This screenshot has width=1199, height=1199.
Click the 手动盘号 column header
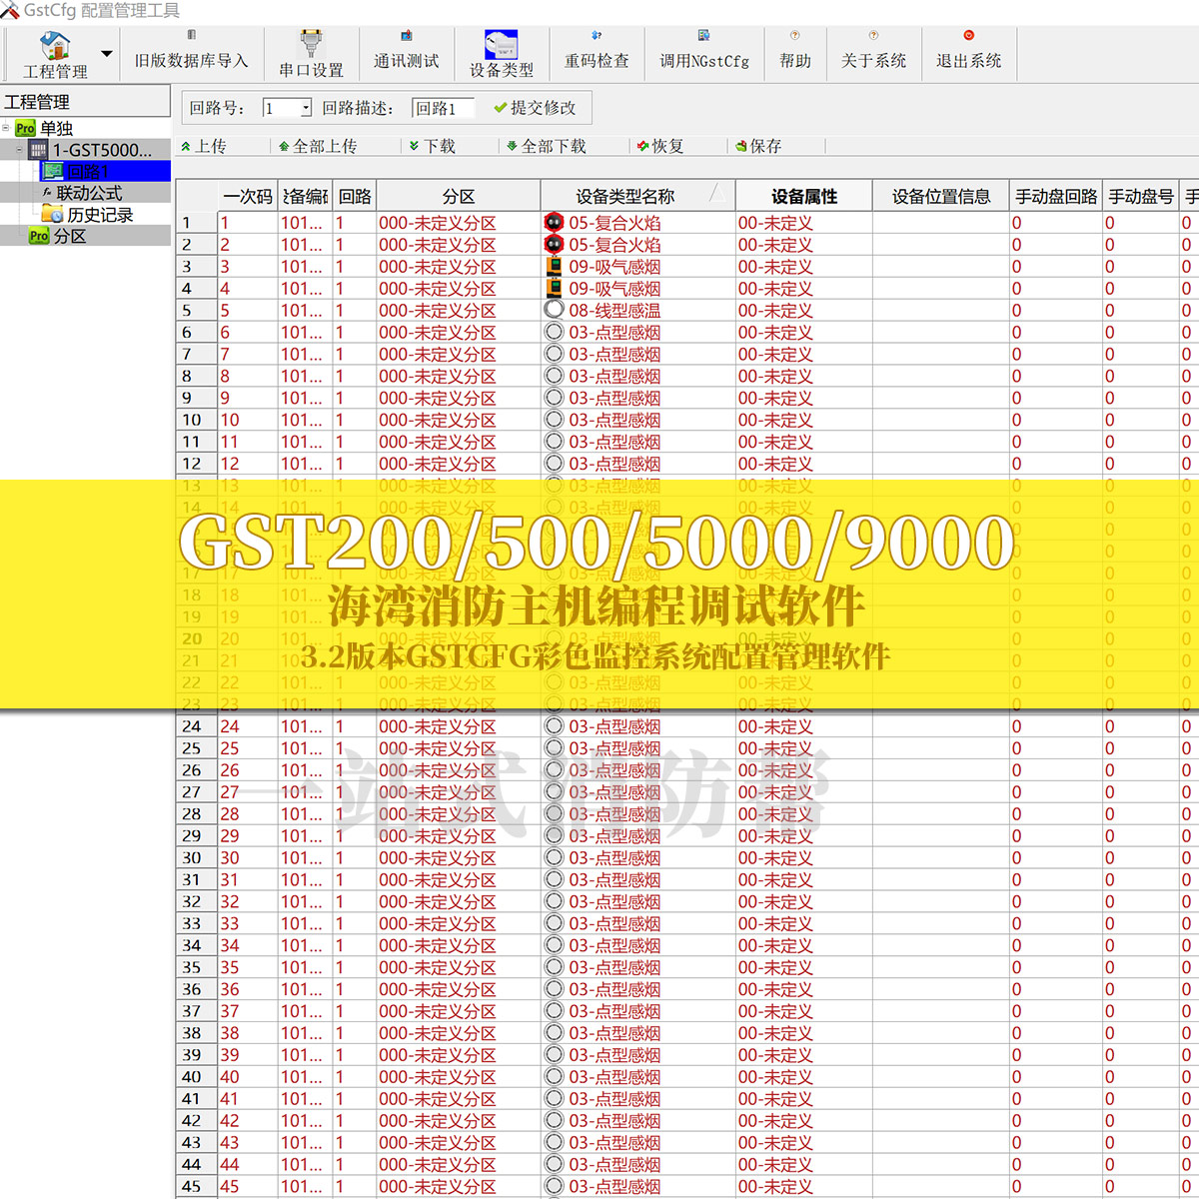click(x=1141, y=196)
